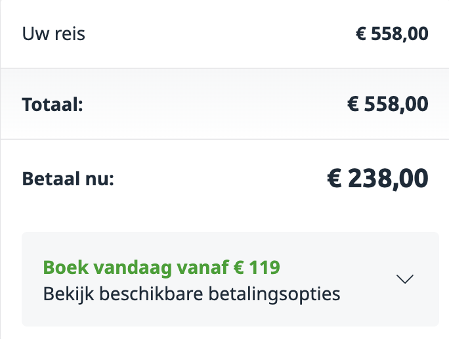This screenshot has width=449, height=339.
Task: Click the 'Uw reis' label
Action: pos(54,34)
